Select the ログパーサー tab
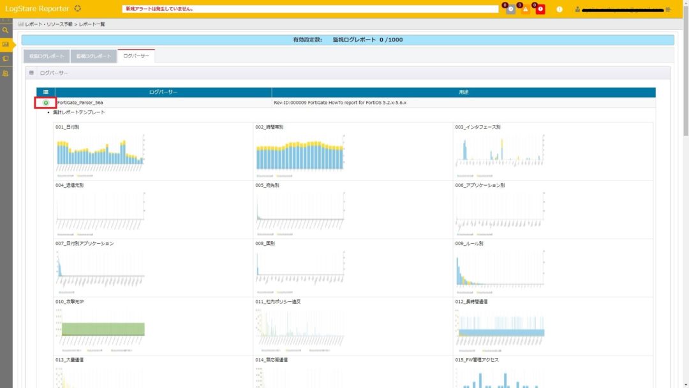 tap(137, 56)
